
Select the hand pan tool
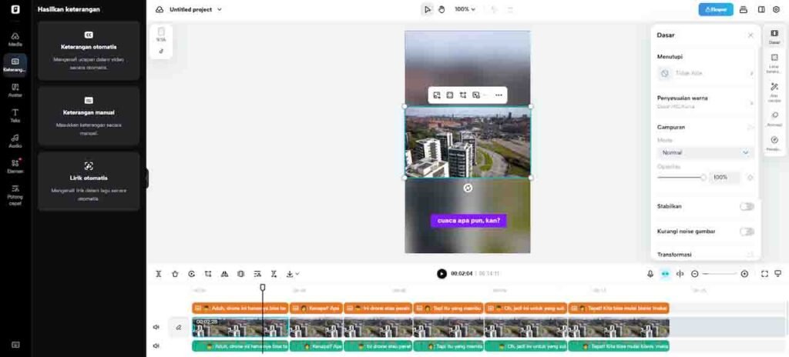click(442, 9)
